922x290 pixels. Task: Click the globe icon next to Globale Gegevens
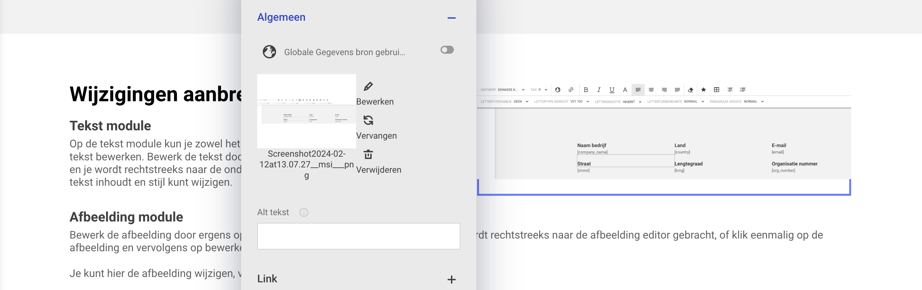point(269,52)
